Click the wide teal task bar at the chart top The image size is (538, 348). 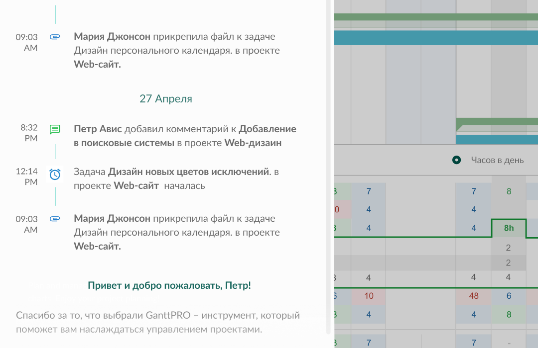click(x=436, y=38)
